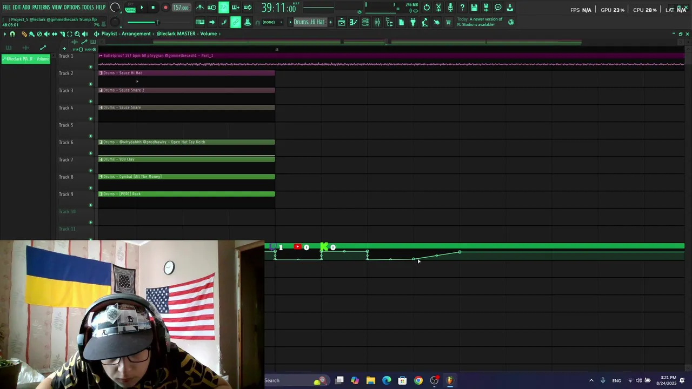Click the main pitch knob

[x=115, y=22]
